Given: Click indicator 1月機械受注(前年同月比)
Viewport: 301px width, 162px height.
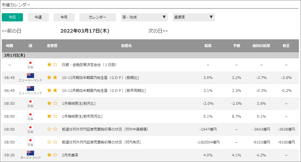Looking at the screenshot, I should (82, 117).
